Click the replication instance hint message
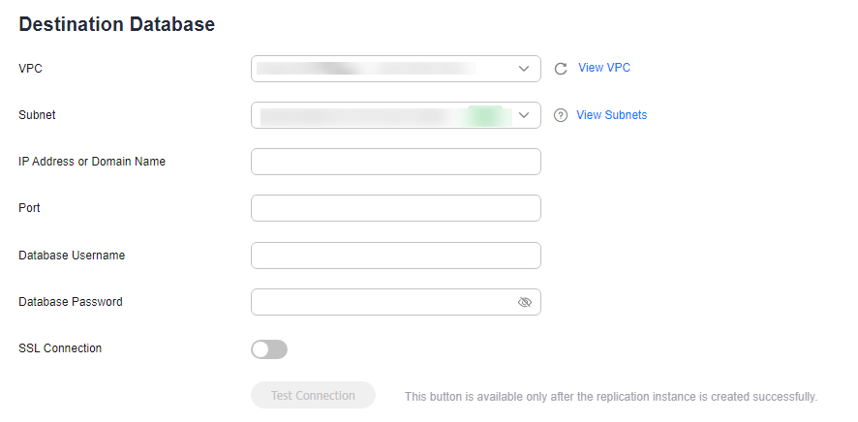858x422 pixels. pyautogui.click(x=611, y=397)
